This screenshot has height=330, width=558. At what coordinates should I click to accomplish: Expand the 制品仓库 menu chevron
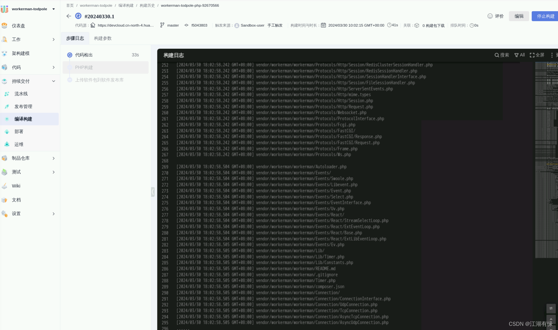(x=54, y=158)
